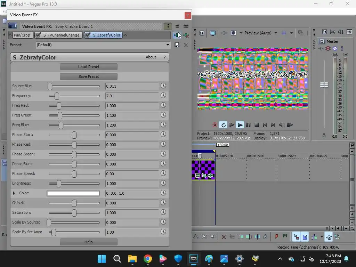Click the ? button in the S_ZebrafyColor header
The width and height of the screenshot is (356, 267).
pos(165,57)
